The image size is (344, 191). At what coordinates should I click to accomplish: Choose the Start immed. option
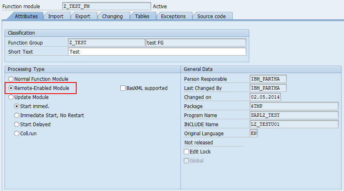(16, 106)
